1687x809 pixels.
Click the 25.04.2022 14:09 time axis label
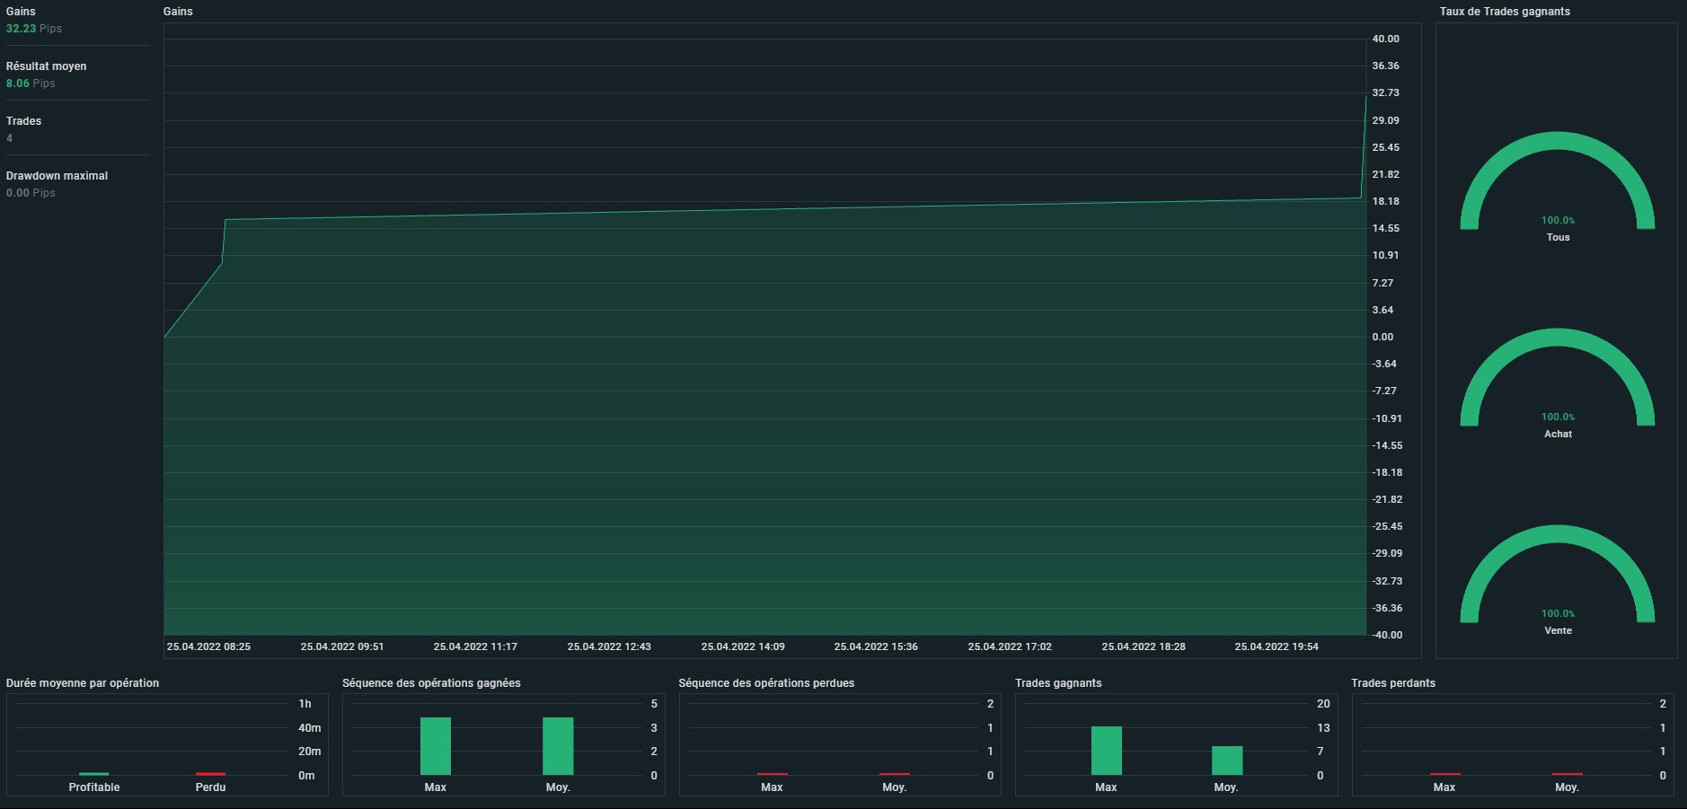pos(742,646)
